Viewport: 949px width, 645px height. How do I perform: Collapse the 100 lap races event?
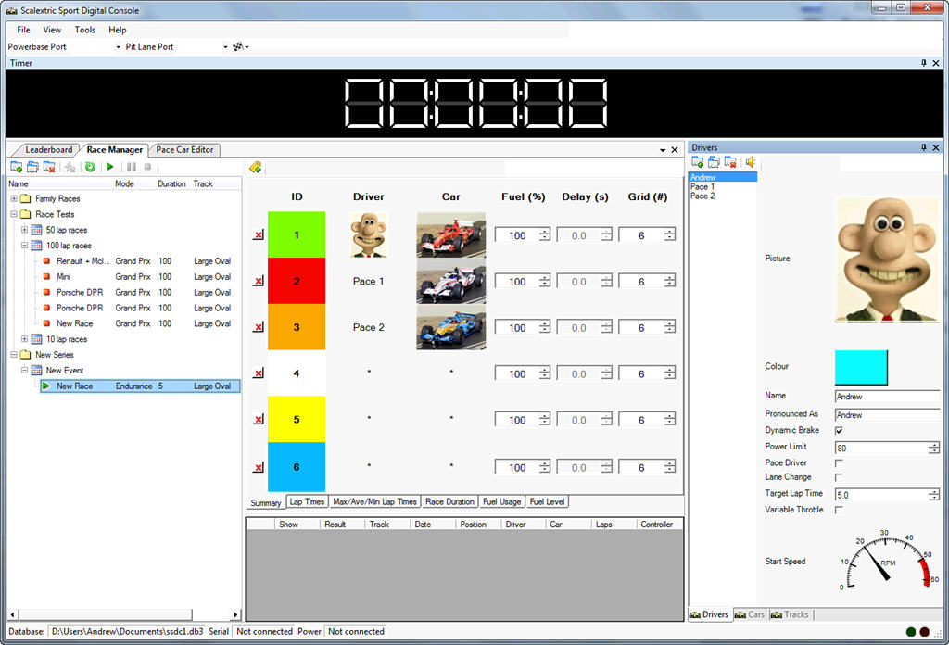pyautogui.click(x=25, y=246)
